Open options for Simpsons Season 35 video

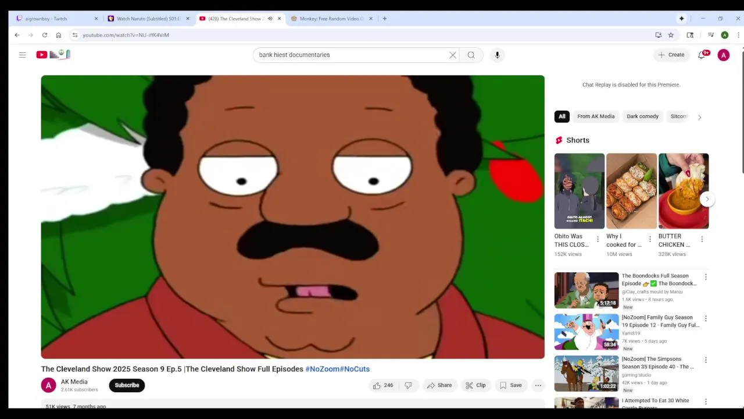point(706,360)
